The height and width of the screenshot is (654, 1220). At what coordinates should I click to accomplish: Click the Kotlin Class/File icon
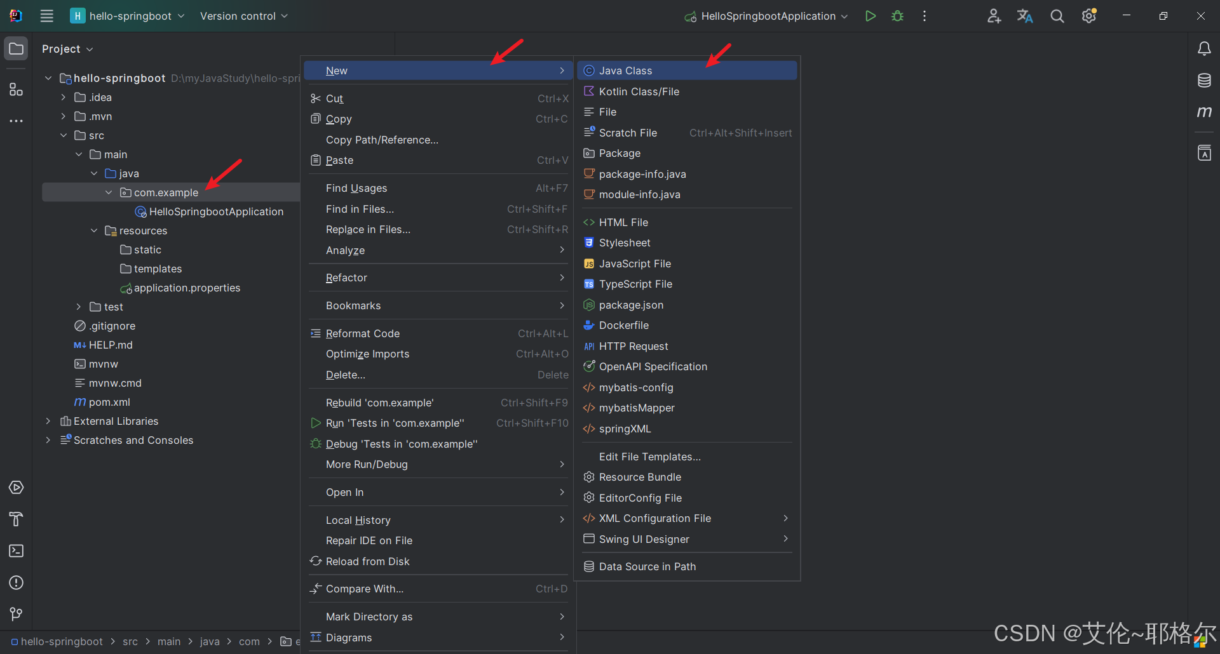[x=589, y=91]
